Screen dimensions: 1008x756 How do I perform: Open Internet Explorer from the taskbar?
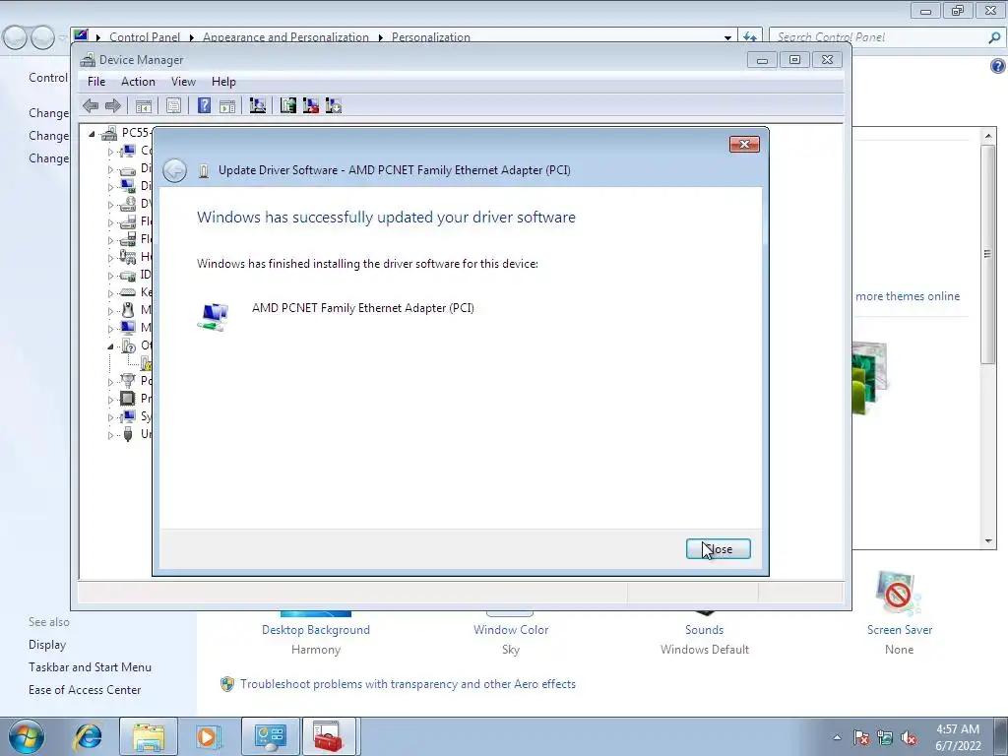click(x=88, y=736)
